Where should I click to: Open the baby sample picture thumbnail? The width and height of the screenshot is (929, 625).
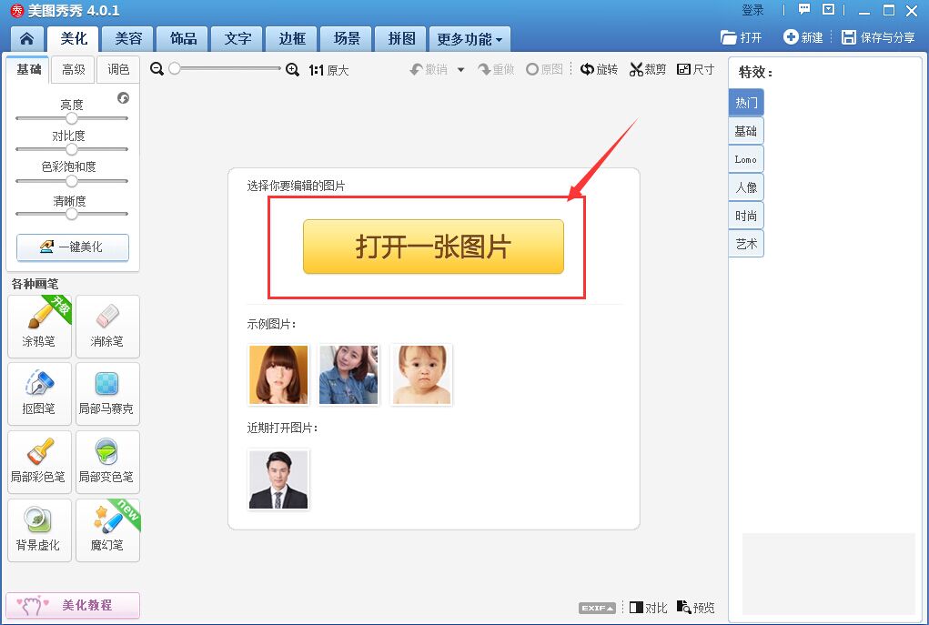(421, 374)
